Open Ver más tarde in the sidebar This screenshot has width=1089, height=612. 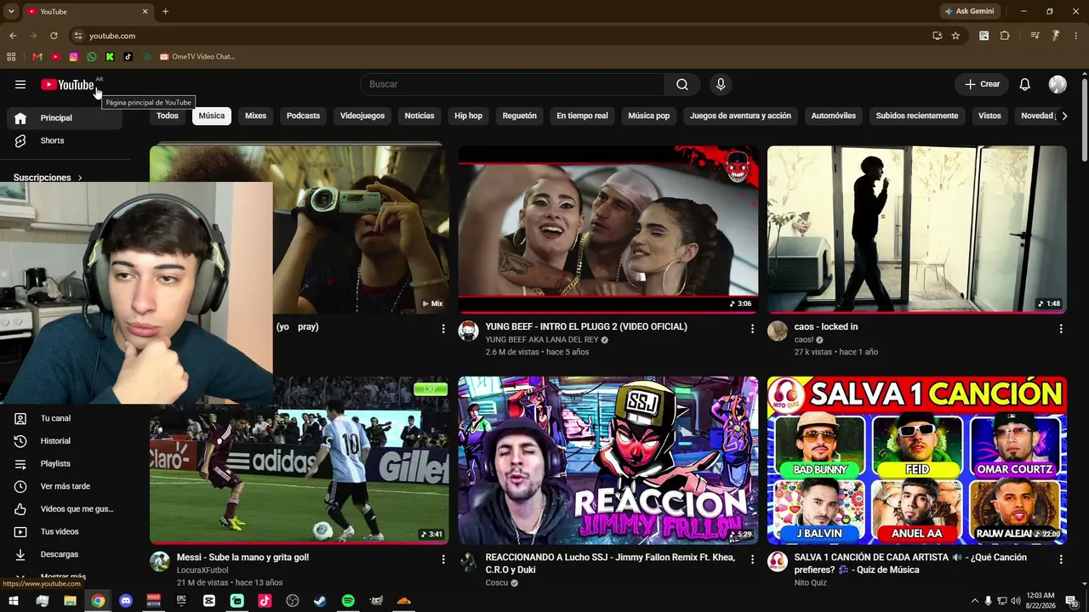[65, 486]
